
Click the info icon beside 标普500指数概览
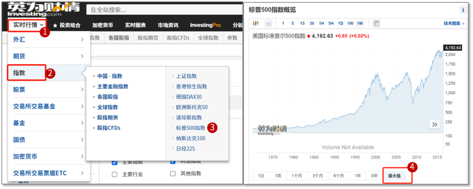pos(463,10)
